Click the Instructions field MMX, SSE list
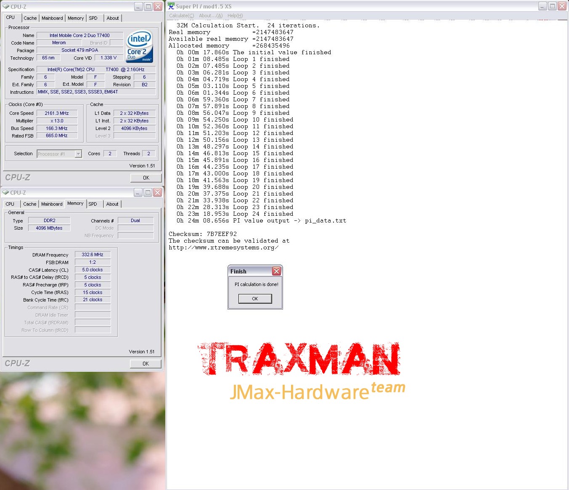 (96, 92)
